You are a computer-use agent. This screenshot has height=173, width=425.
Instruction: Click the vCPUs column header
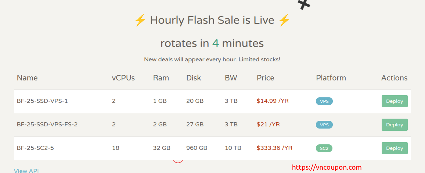tap(123, 78)
